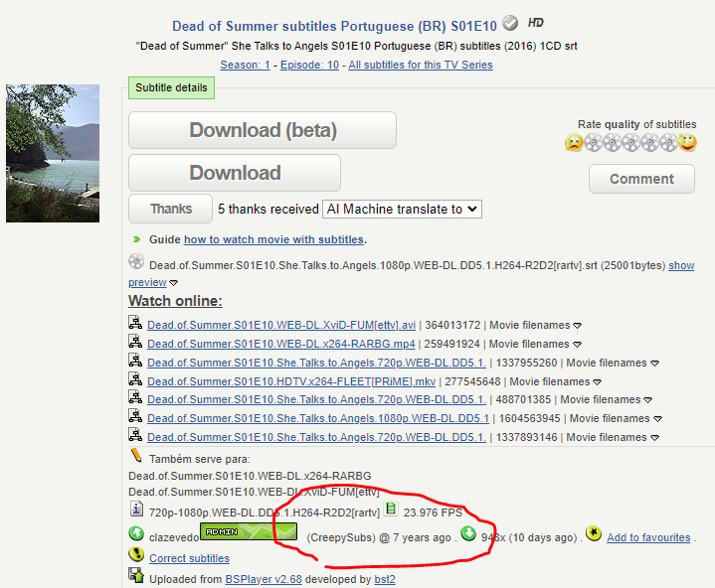The height and width of the screenshot is (588, 715).
Task: Click network icon of XviD-FUM[ettv].avi row
Action: pos(135,323)
